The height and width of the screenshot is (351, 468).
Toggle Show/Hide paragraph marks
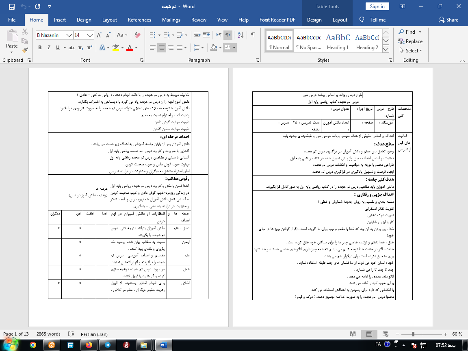(x=253, y=35)
